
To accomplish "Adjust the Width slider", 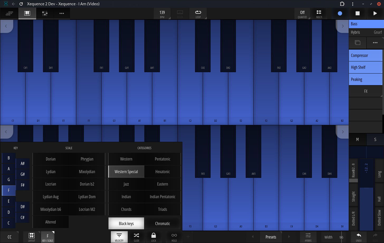I will coord(334,237).
